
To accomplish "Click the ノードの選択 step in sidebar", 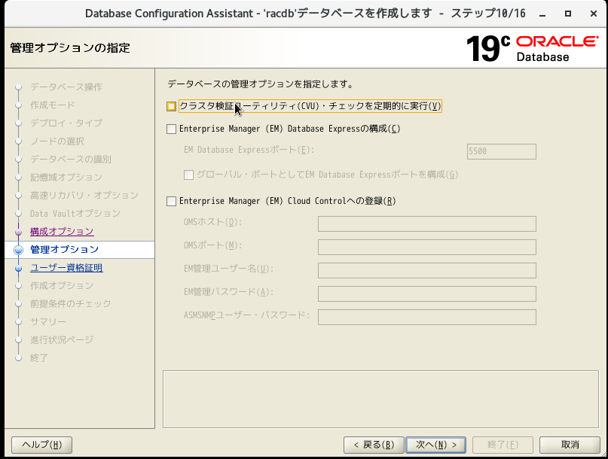I will (57, 141).
